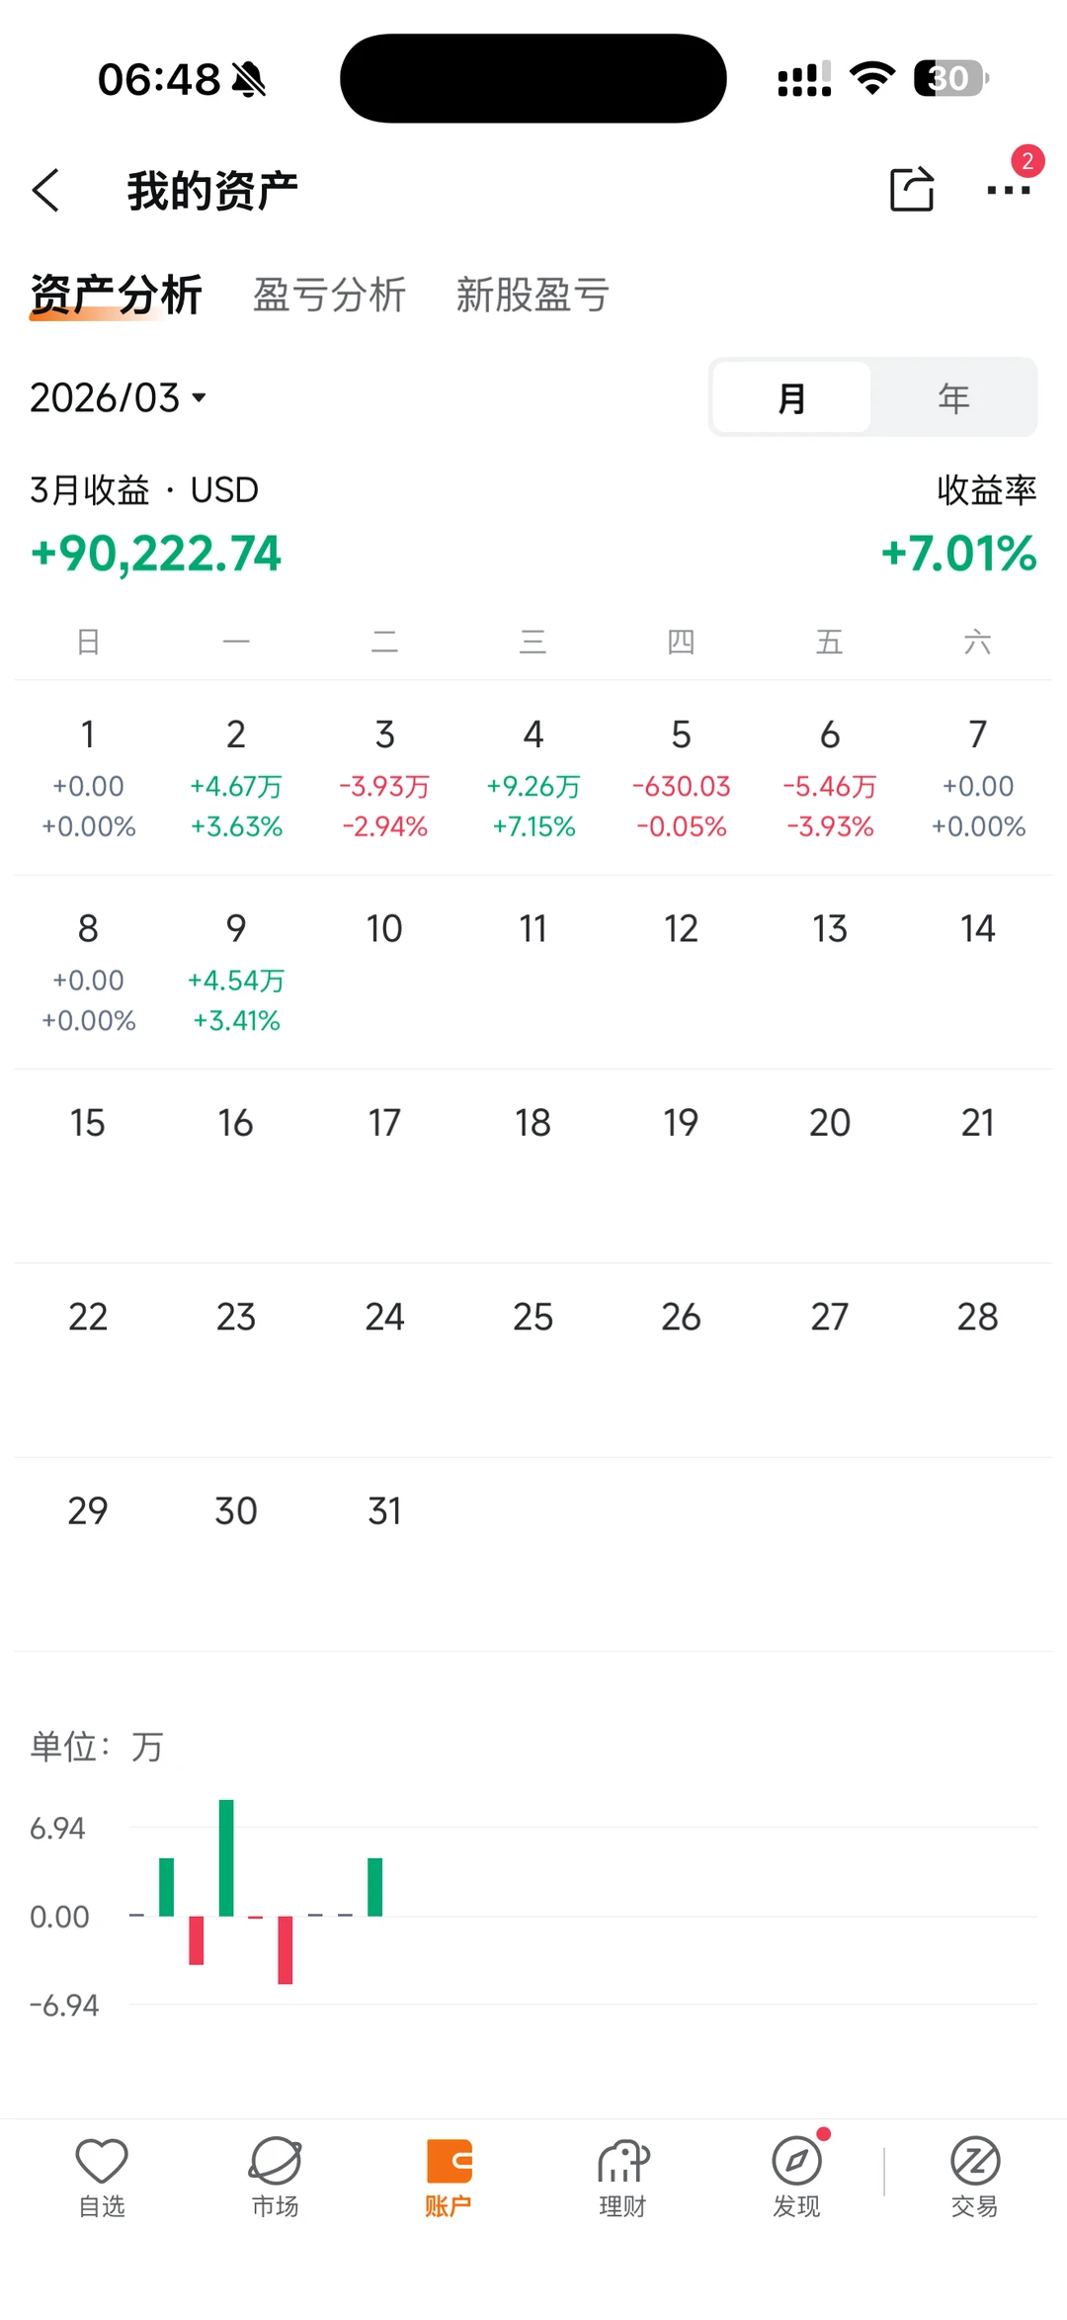Switch the period toggle to 月
This screenshot has height=2320, width=1067.
pyautogui.click(x=791, y=397)
